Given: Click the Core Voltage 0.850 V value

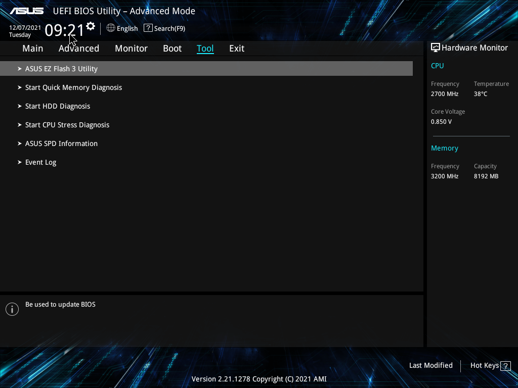Looking at the screenshot, I should point(441,122).
